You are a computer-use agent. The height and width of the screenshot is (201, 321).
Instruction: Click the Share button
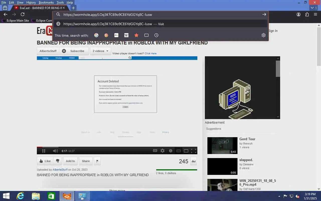click(x=86, y=161)
